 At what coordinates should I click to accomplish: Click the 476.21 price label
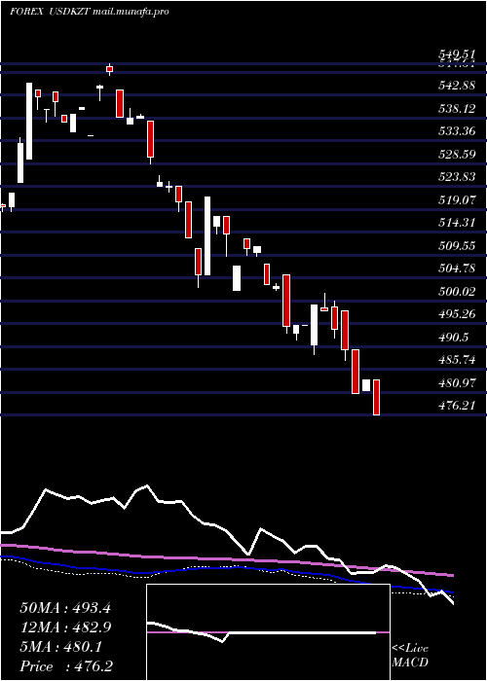(x=456, y=406)
